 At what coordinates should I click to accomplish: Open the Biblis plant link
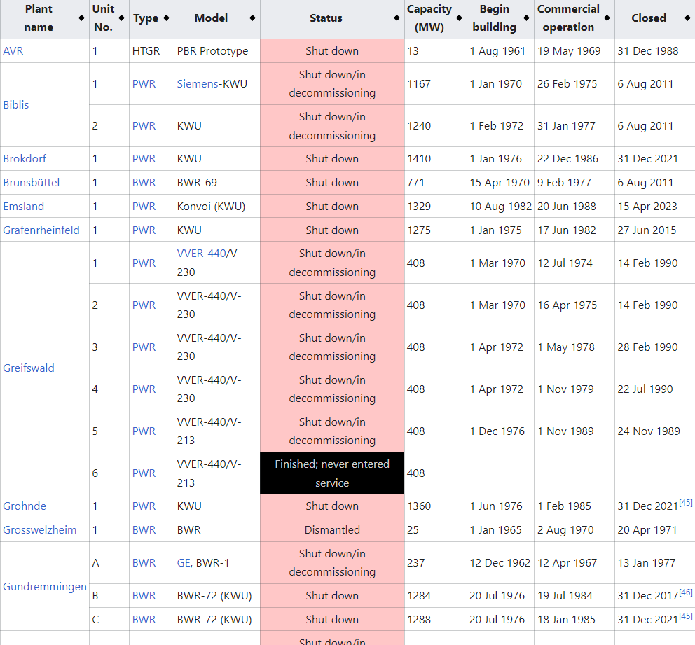(x=15, y=105)
